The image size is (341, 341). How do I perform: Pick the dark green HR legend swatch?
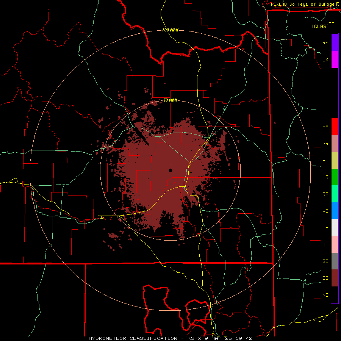click(335, 177)
